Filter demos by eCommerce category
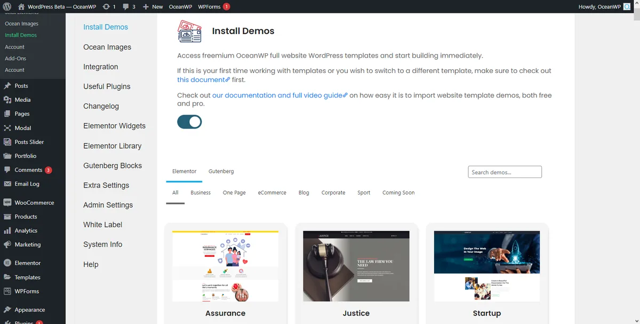 pyautogui.click(x=272, y=192)
